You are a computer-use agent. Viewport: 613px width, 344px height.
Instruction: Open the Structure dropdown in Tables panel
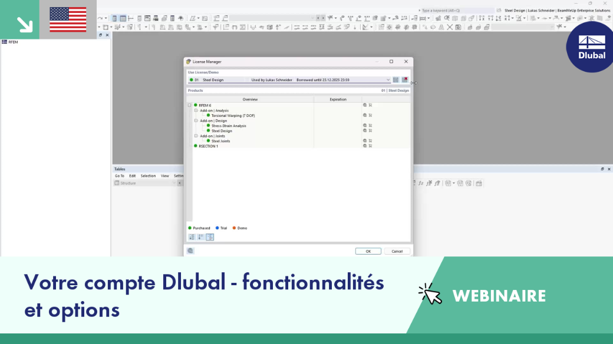click(x=146, y=183)
